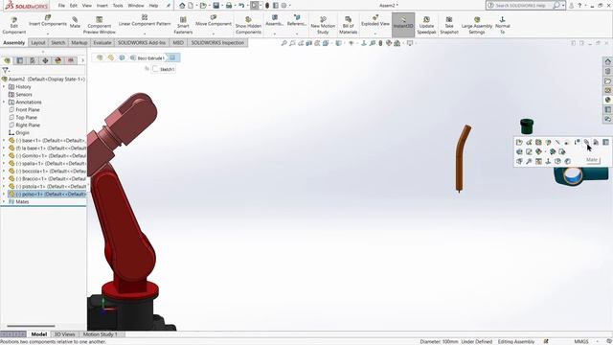Click the SOLIDWORKS Resources home icon in the task pane
Viewport: 613px width, 345px height.
(607, 61)
